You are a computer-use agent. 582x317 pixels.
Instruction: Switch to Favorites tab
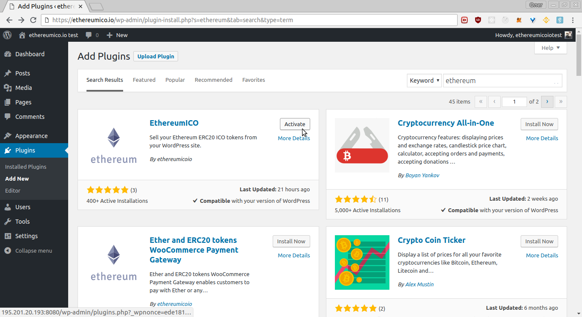pos(254,80)
